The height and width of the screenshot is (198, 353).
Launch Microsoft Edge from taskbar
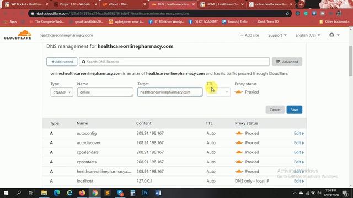pos(57,193)
